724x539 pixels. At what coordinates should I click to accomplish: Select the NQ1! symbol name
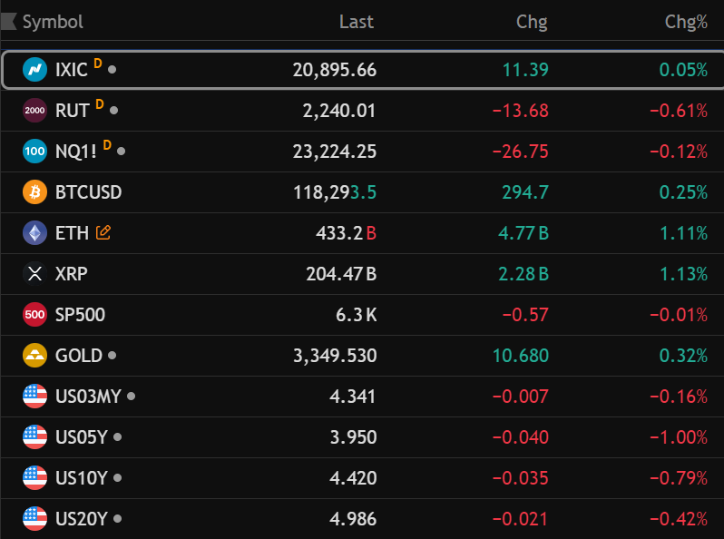76,152
